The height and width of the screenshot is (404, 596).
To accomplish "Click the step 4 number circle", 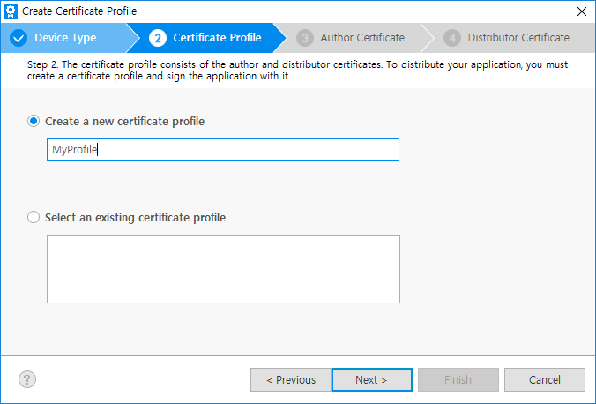I will click(x=452, y=38).
